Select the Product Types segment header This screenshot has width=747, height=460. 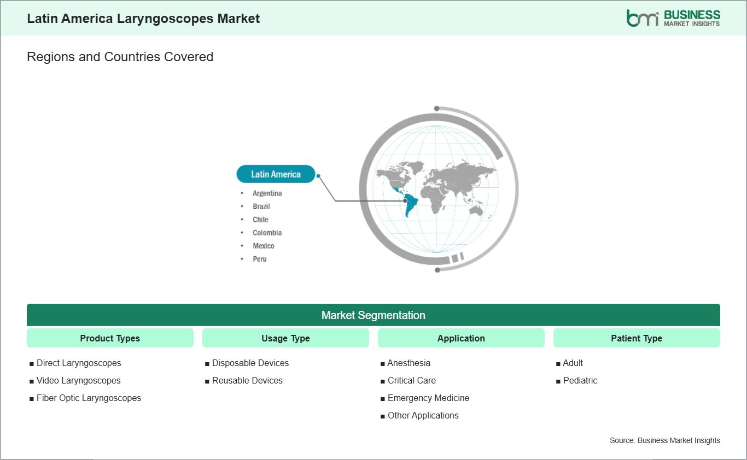coord(110,338)
